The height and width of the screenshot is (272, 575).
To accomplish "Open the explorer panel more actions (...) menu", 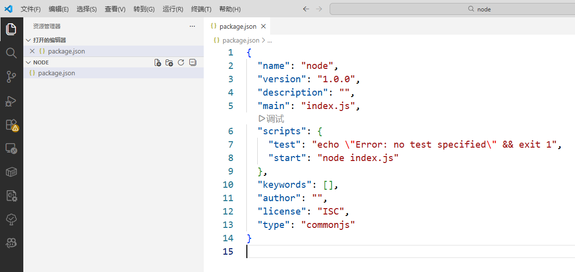I will click(x=192, y=26).
